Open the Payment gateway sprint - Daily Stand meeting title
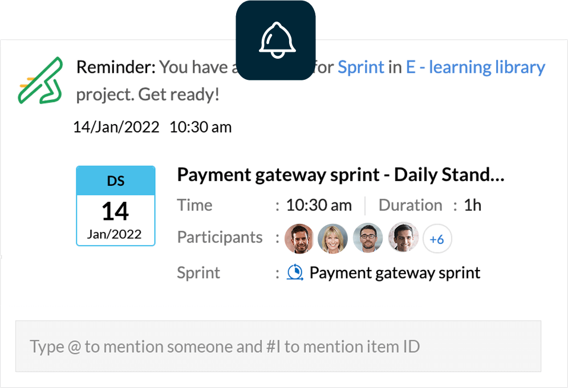The width and height of the screenshot is (568, 388). (x=340, y=175)
